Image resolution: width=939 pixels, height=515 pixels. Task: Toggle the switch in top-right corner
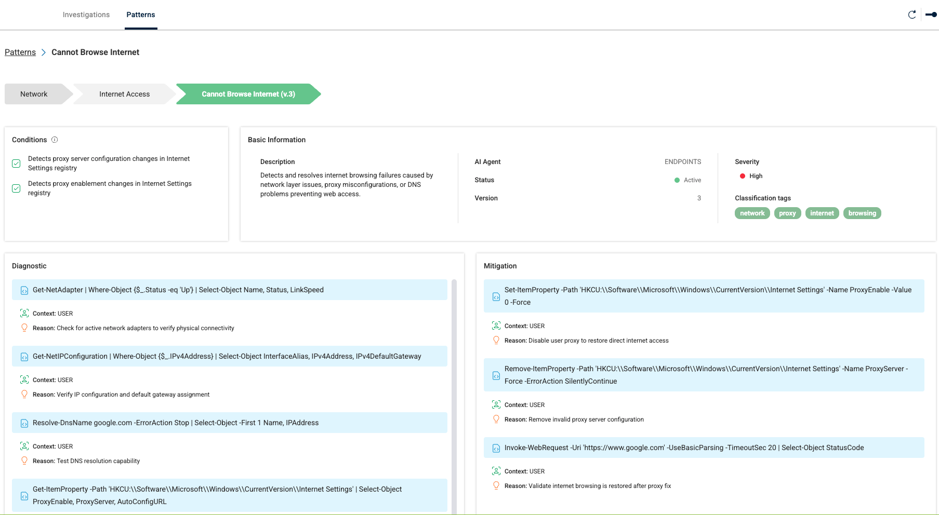click(x=931, y=15)
